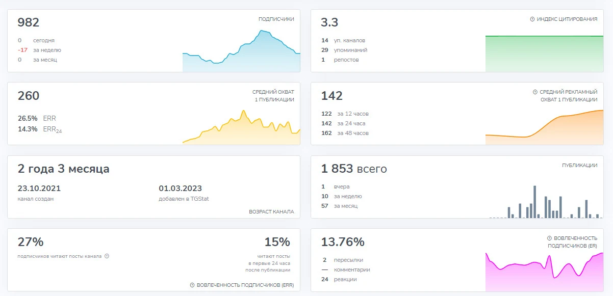Click the 'канал создан' caption

tap(35, 199)
